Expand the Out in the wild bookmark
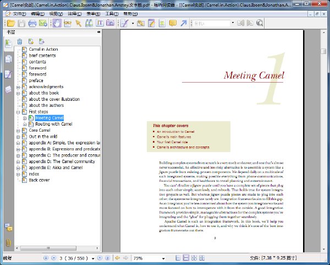330x265 pixels. [18, 137]
